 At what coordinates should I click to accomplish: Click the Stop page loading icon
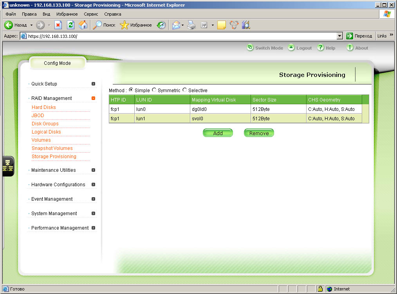[x=58, y=25]
